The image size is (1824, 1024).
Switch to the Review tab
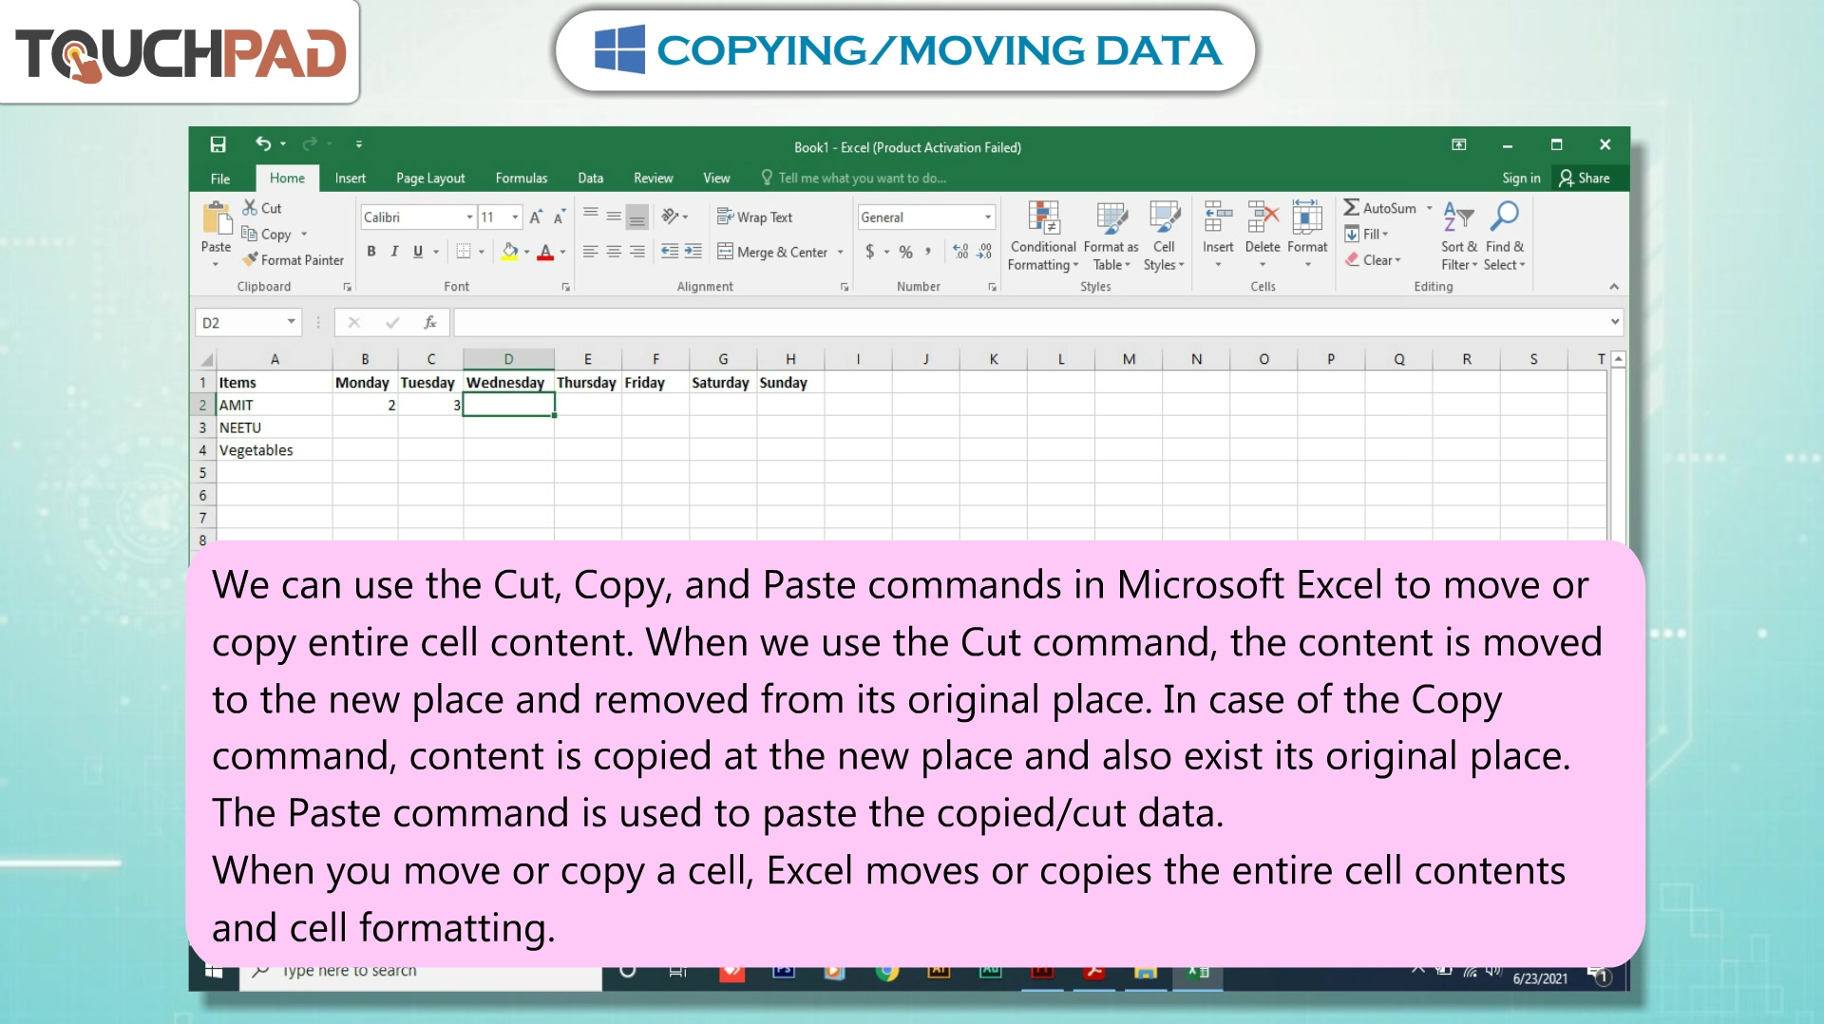pos(653,178)
